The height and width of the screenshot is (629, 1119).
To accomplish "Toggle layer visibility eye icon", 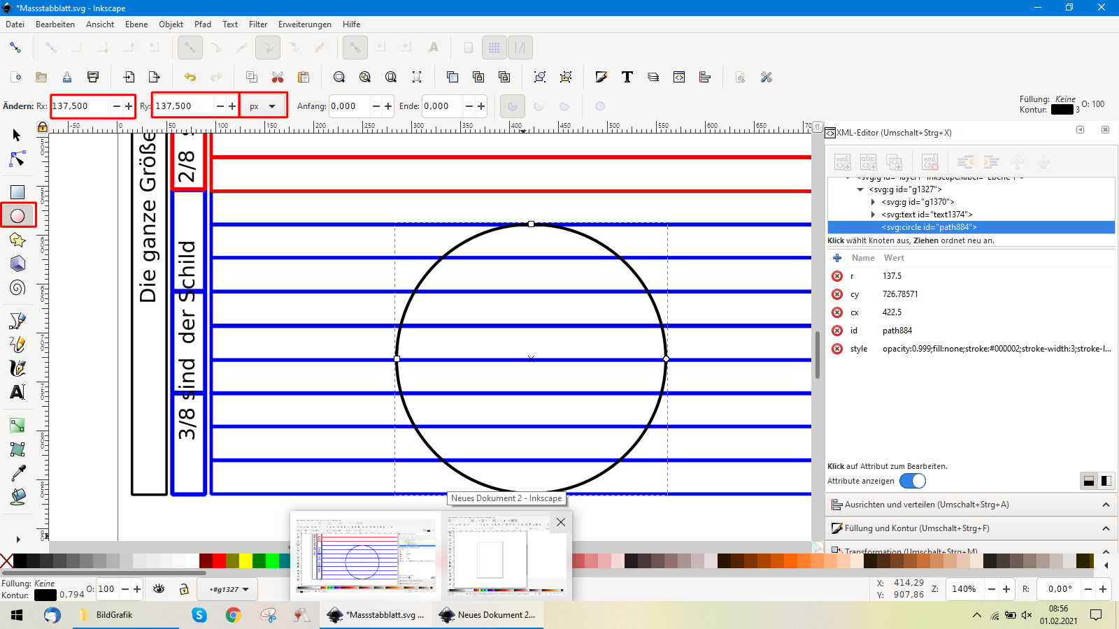I will click(159, 589).
